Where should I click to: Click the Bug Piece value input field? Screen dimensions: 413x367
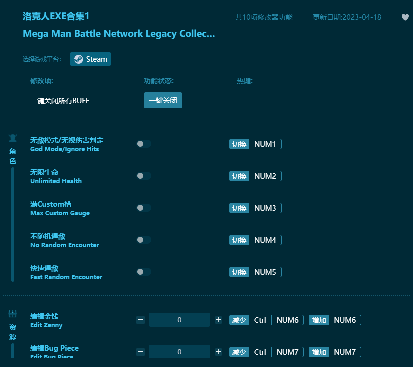click(179, 351)
